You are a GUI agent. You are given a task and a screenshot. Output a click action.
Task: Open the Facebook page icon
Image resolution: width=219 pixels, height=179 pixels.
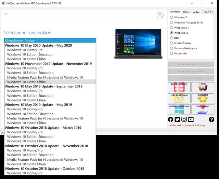tap(170, 119)
